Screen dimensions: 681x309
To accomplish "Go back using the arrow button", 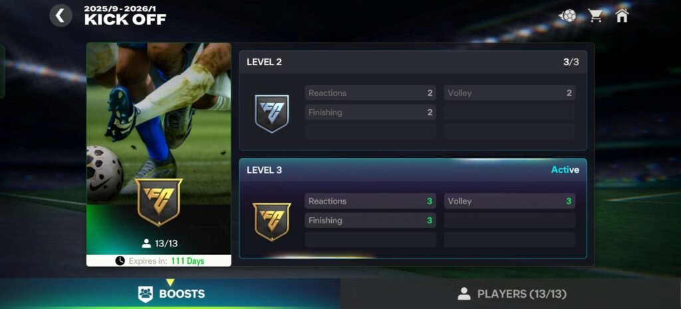I will click(61, 16).
